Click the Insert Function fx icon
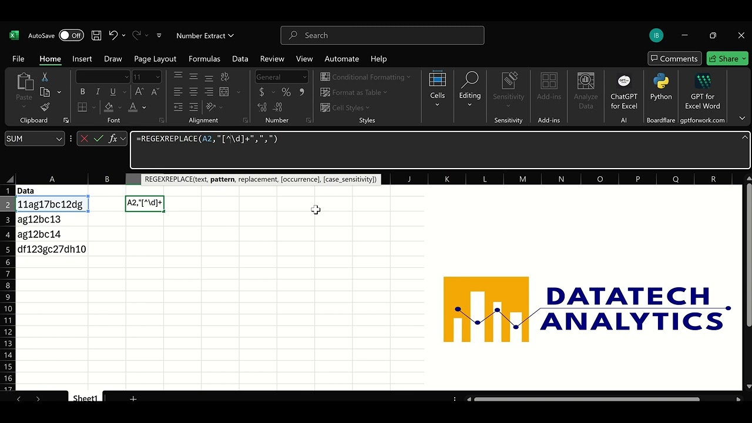Image resolution: width=752 pixels, height=423 pixels. (x=113, y=139)
